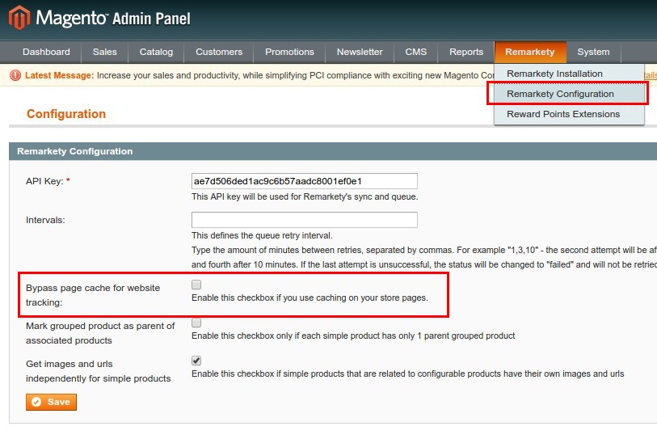The image size is (657, 439).
Task: Open the CMS menu
Action: click(415, 52)
